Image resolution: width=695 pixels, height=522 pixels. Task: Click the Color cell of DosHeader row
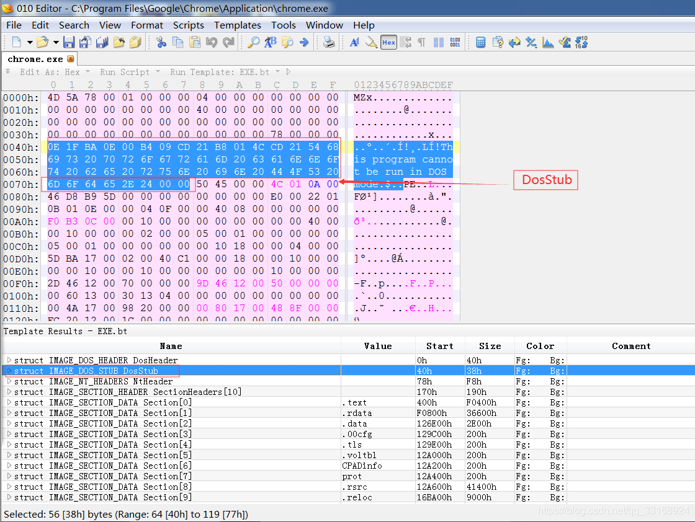(540, 360)
